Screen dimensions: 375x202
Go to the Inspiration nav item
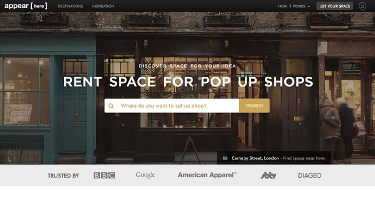pyautogui.click(x=103, y=6)
